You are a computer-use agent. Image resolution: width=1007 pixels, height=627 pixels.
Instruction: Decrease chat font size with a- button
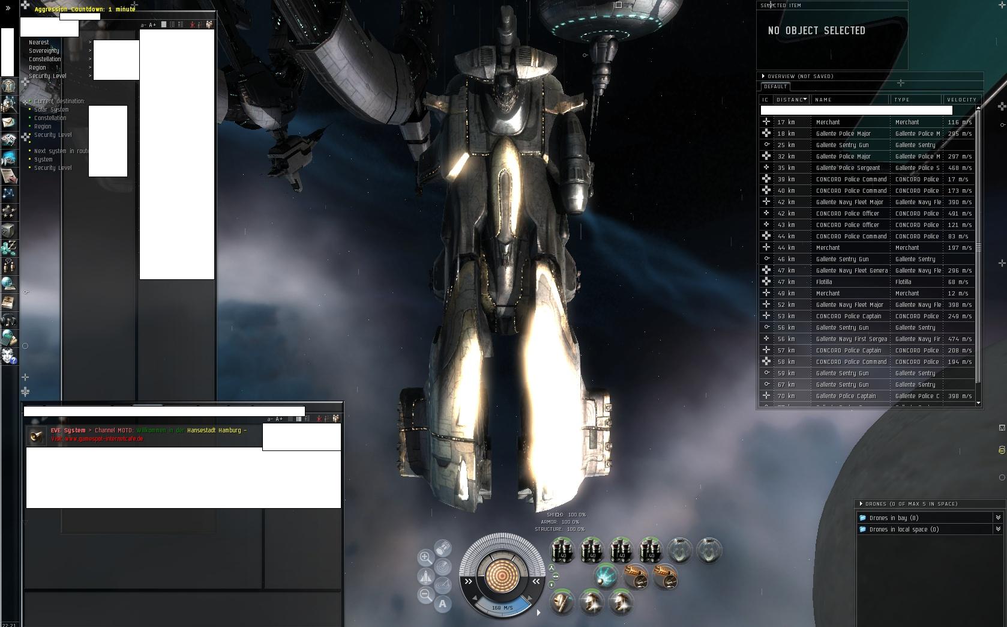[x=270, y=419]
